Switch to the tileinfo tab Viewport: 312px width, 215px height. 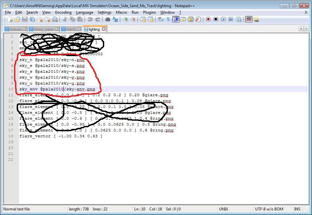click(x=71, y=29)
